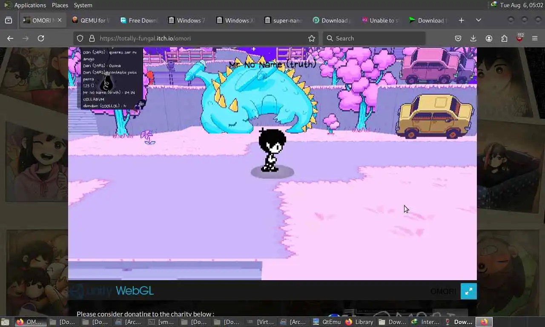Click the browser Back arrow
This screenshot has width=545, height=327.
[10, 38]
